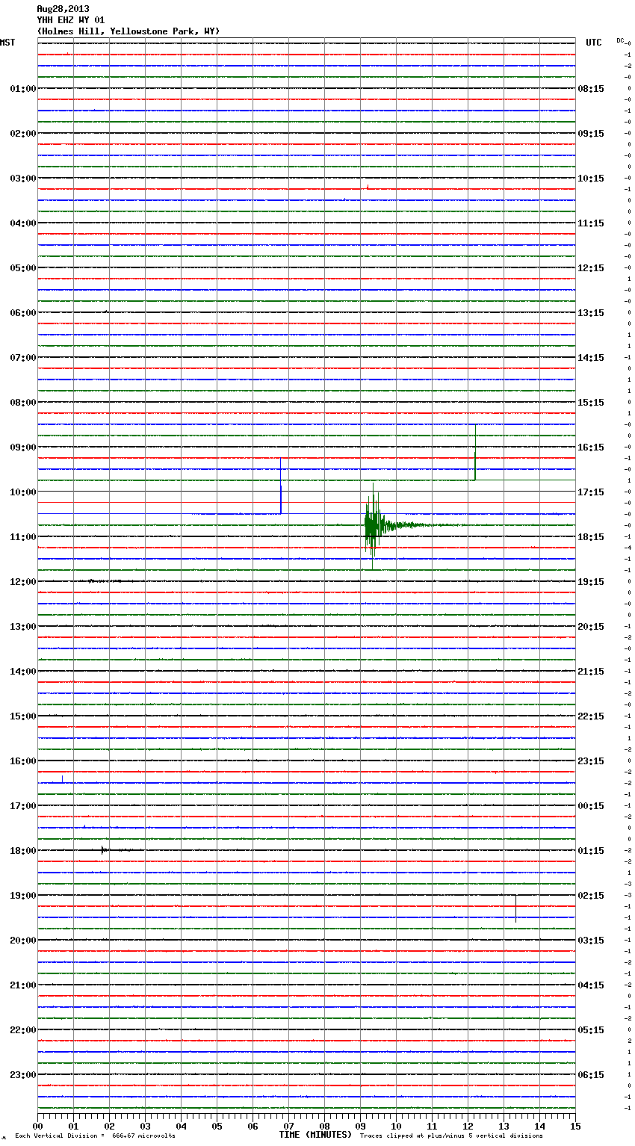Click the 00:15 UTC time label
This screenshot has height=1146, width=635.
pyautogui.click(x=591, y=806)
